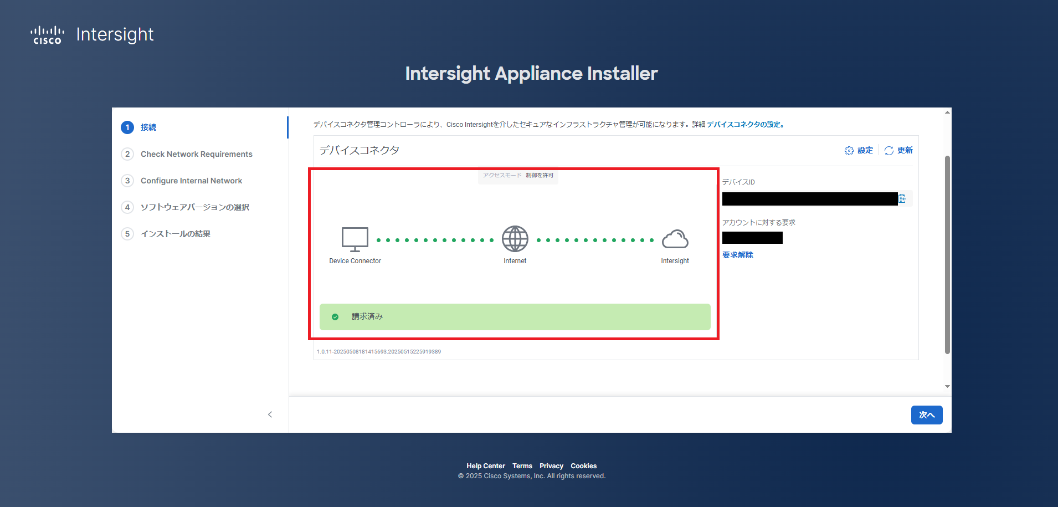Click the Cisco logo icon
The image size is (1058, 507).
(47, 35)
